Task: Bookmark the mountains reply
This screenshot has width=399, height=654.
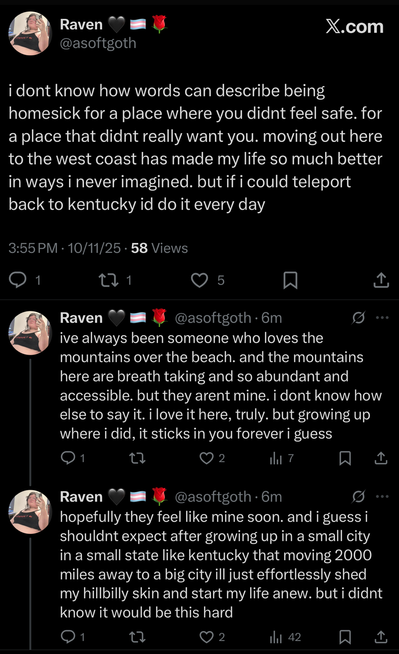Action: pyautogui.click(x=345, y=458)
